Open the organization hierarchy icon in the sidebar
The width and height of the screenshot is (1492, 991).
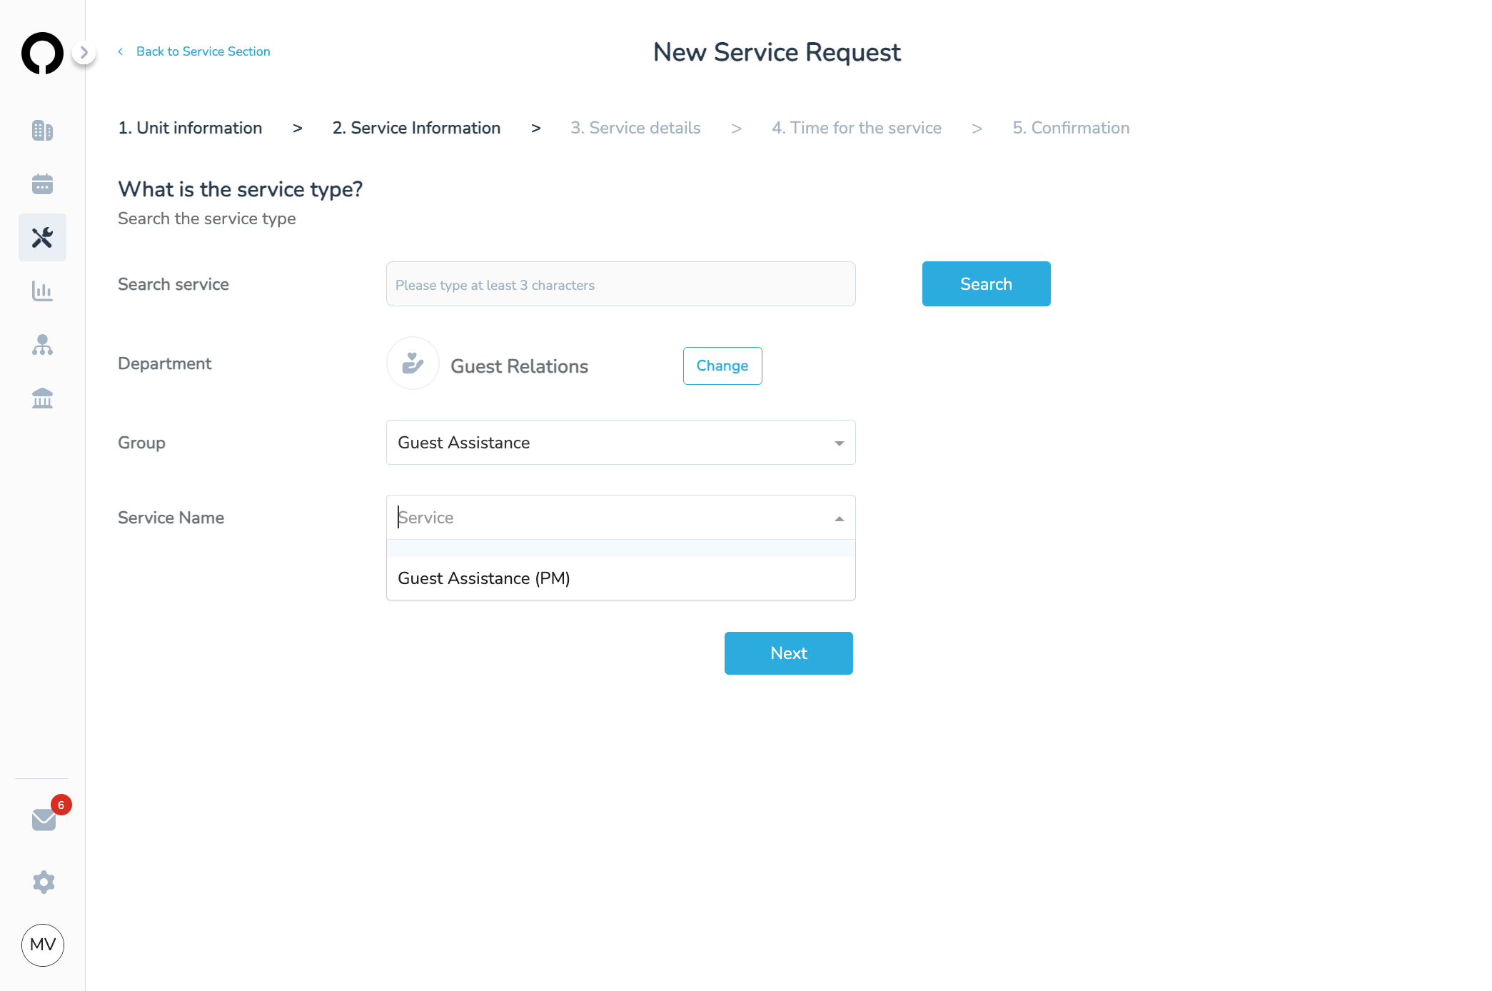(42, 345)
